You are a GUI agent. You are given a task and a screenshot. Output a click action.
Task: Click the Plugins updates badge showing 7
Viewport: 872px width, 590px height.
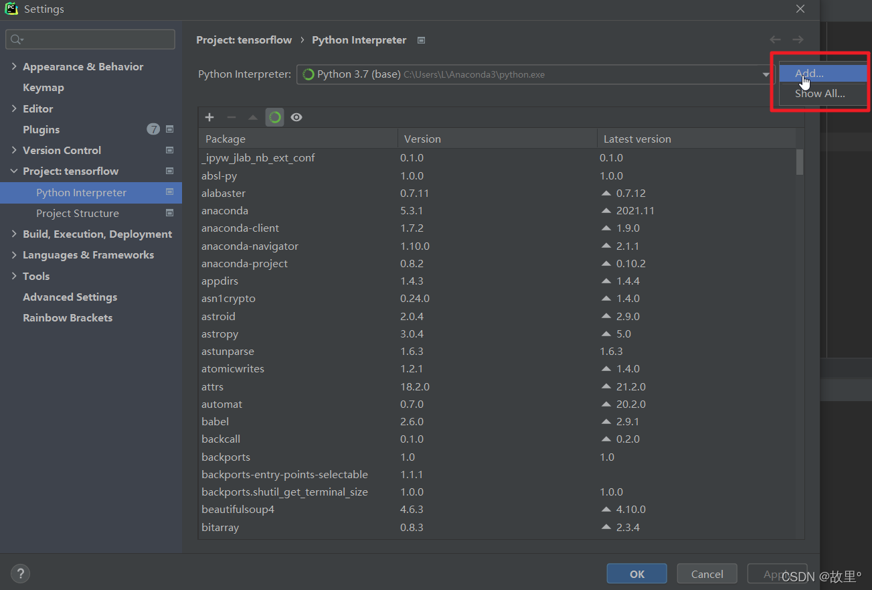pos(153,129)
